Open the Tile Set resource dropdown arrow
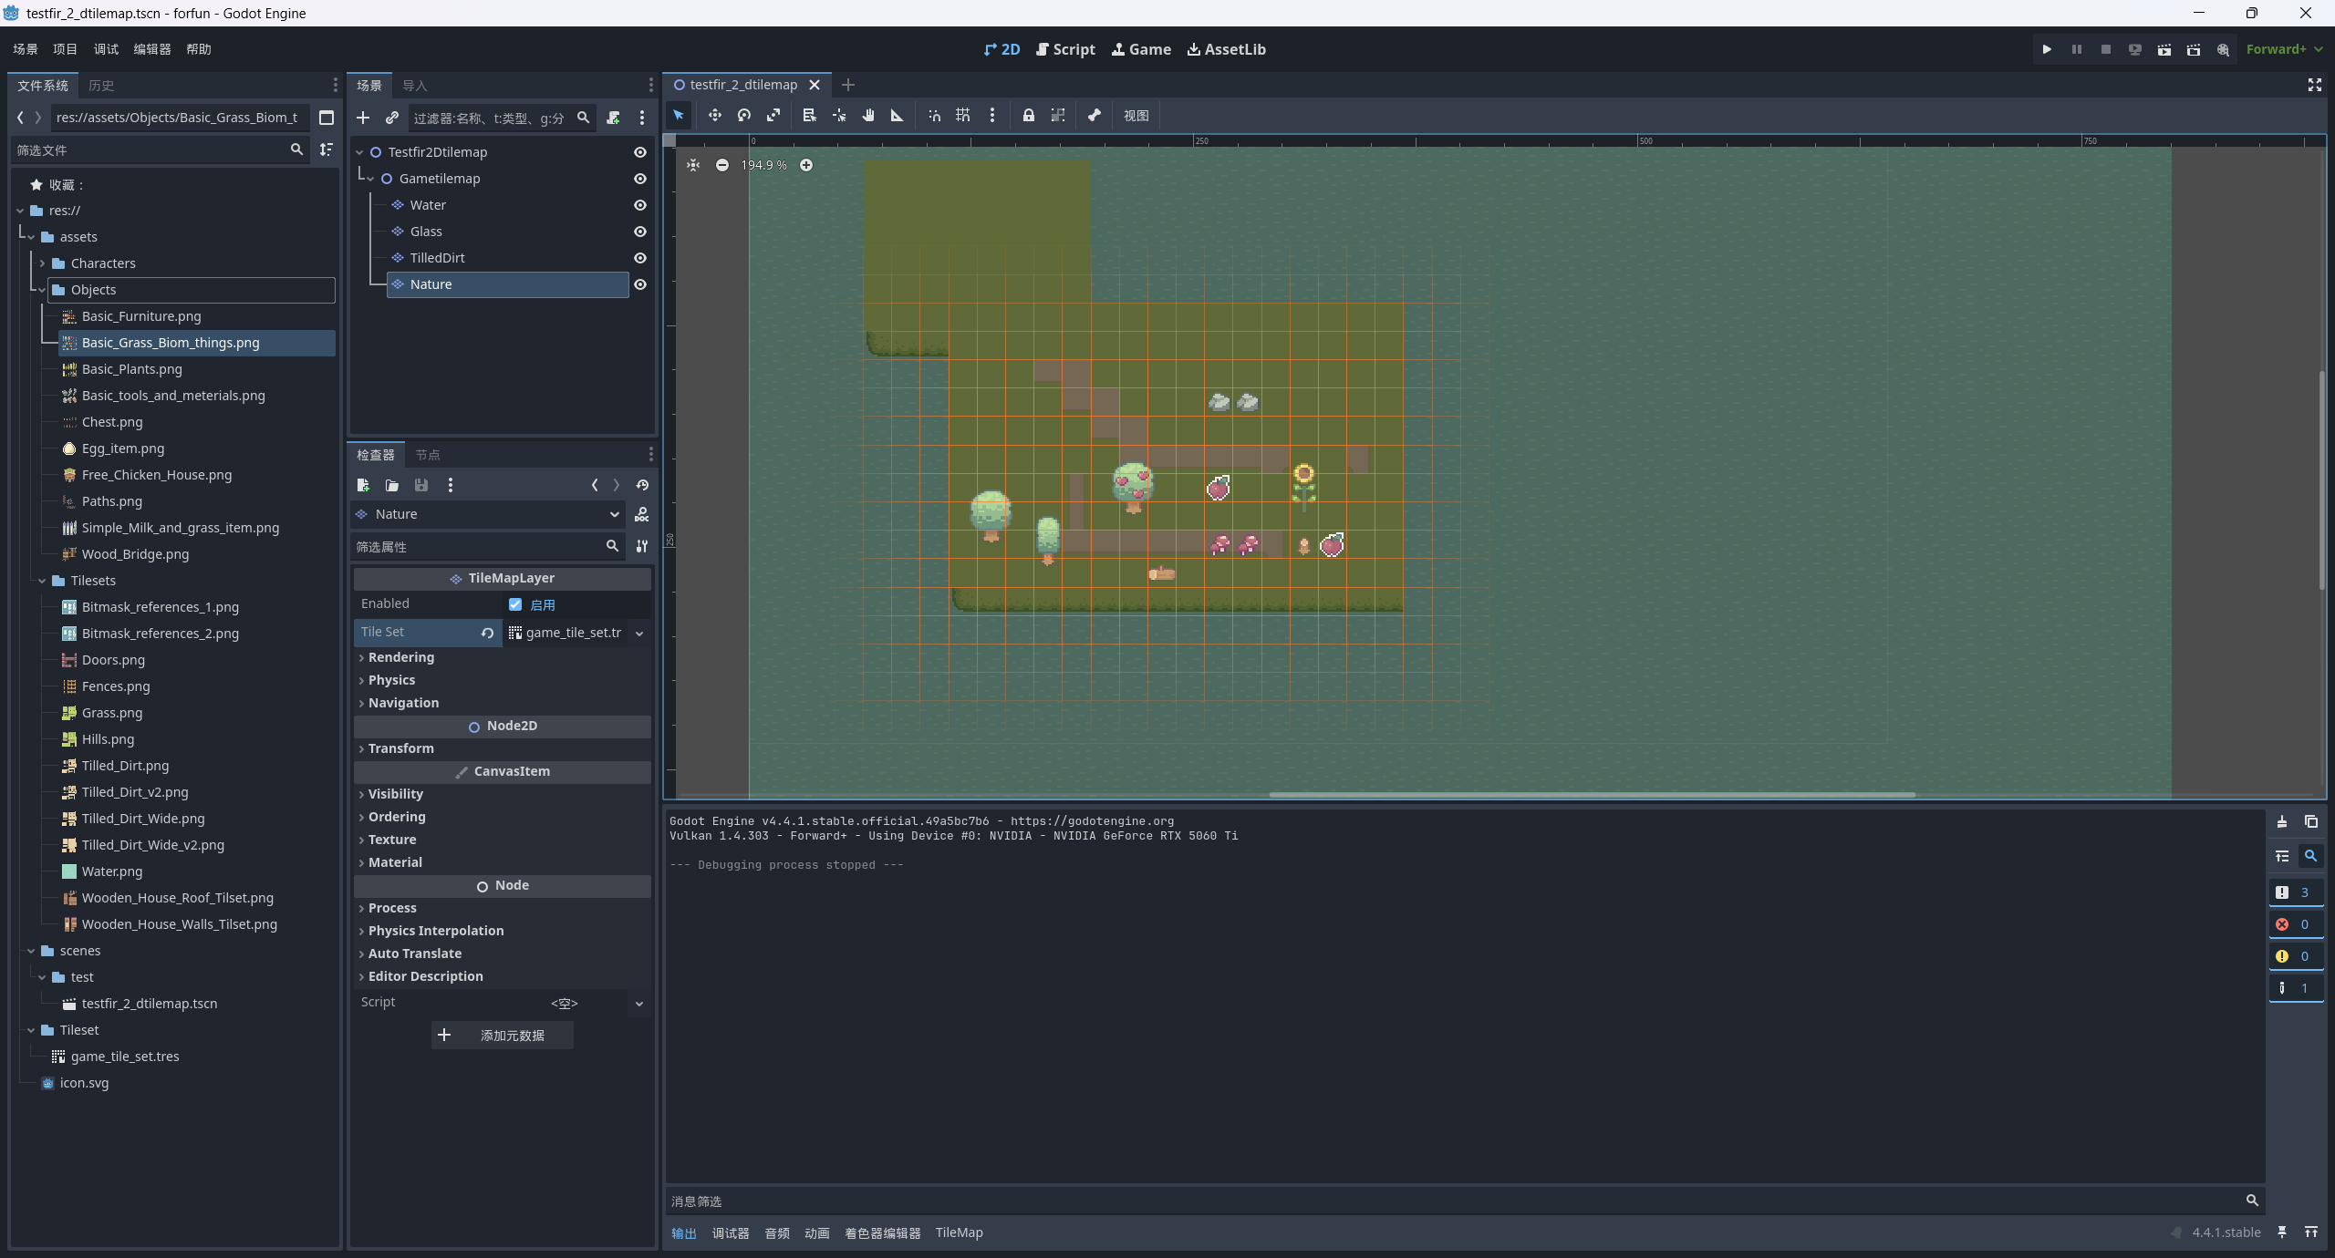Viewport: 2335px width, 1258px height. pyautogui.click(x=639, y=633)
